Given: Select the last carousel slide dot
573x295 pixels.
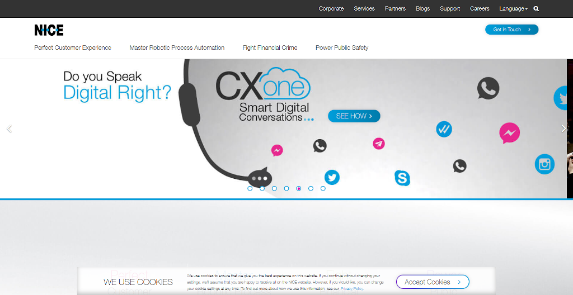Looking at the screenshot, I should point(323,188).
